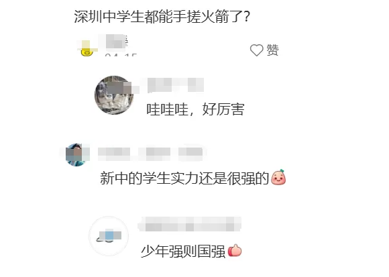Open blurred username above 哇哇哇 reply
389x277 pixels.
click(176, 85)
